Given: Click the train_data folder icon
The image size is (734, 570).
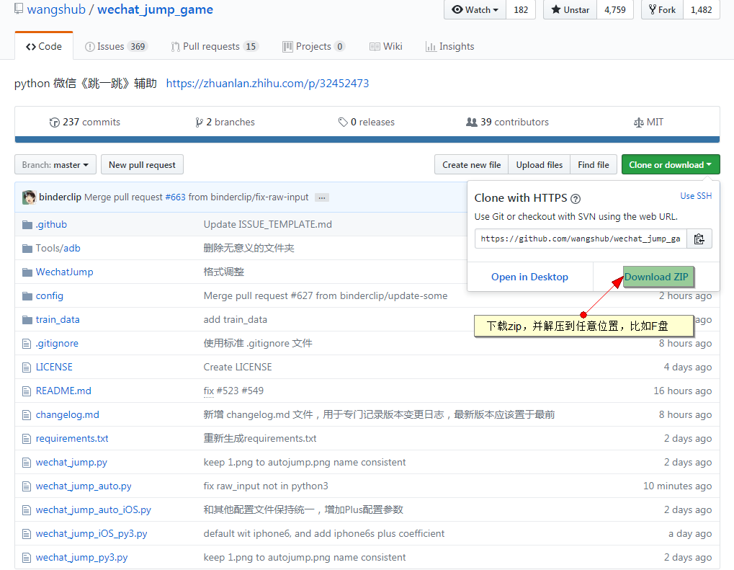Looking at the screenshot, I should tap(27, 320).
